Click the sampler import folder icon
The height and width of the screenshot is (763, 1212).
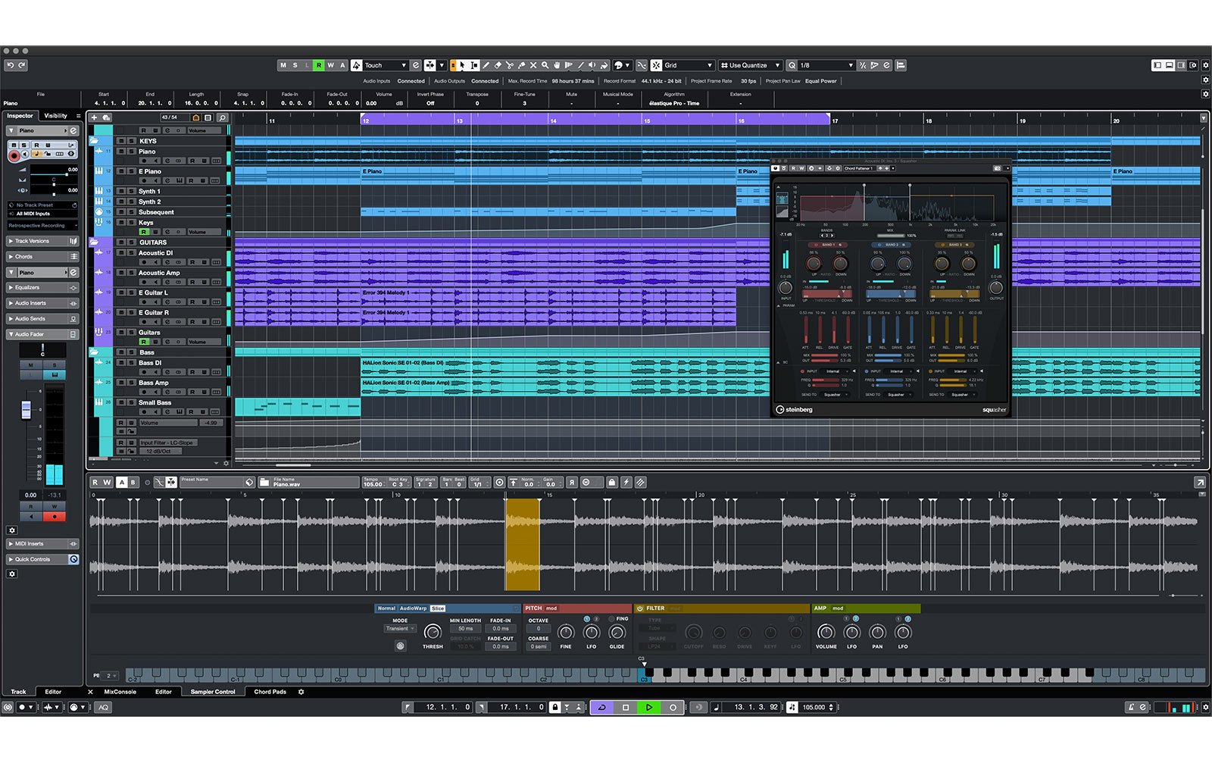264,482
